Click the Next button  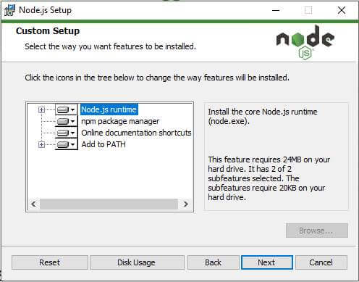tap(267, 262)
